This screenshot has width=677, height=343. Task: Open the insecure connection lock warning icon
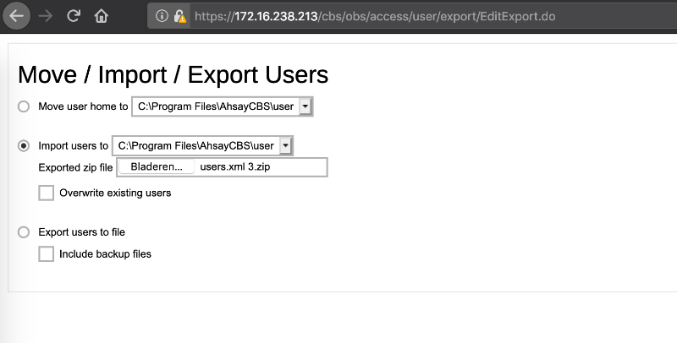(x=179, y=16)
